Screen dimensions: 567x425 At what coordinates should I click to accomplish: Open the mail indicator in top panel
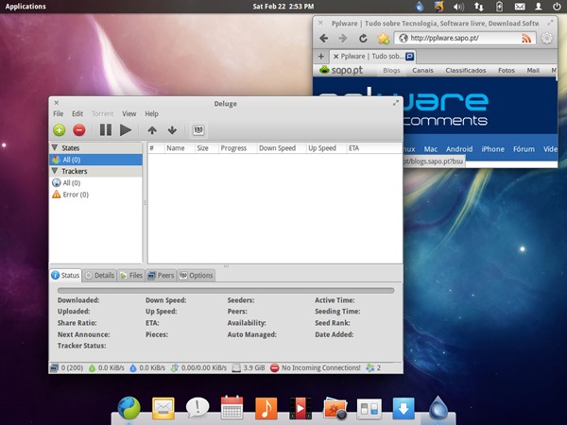pos(520,7)
